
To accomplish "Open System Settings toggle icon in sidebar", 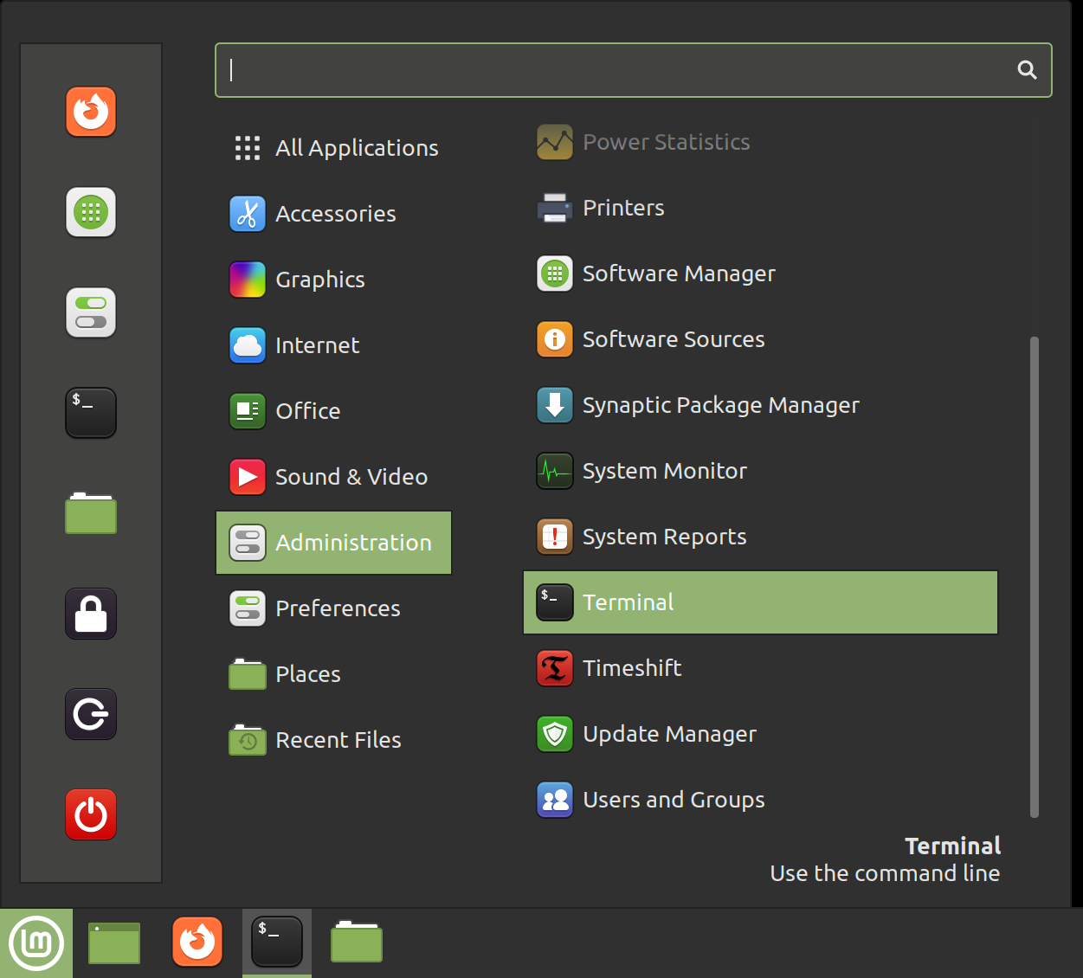I will (x=91, y=312).
